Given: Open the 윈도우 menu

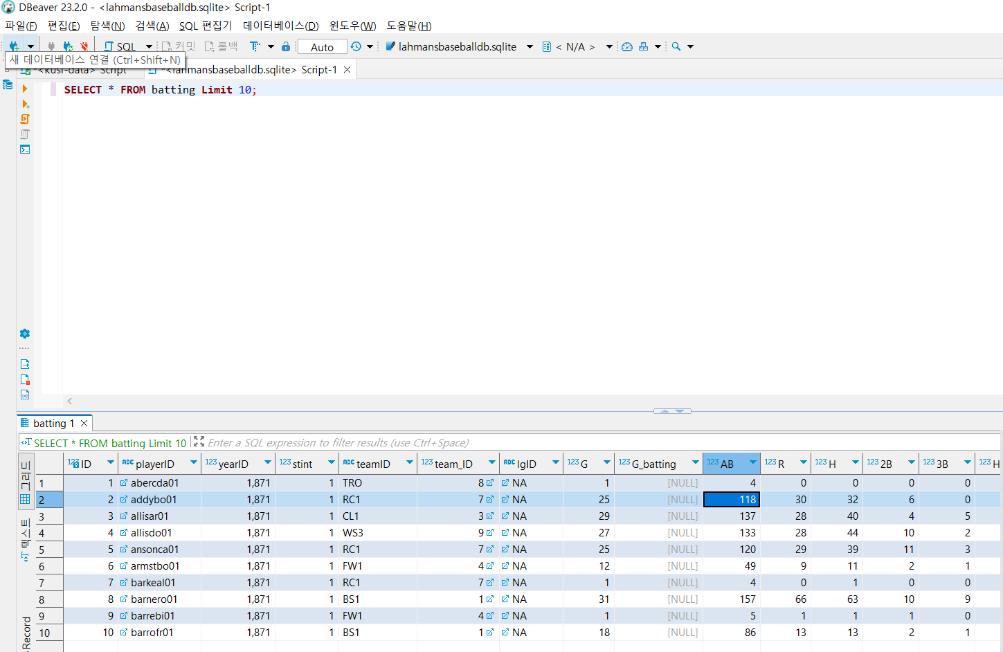Looking at the screenshot, I should (x=352, y=26).
